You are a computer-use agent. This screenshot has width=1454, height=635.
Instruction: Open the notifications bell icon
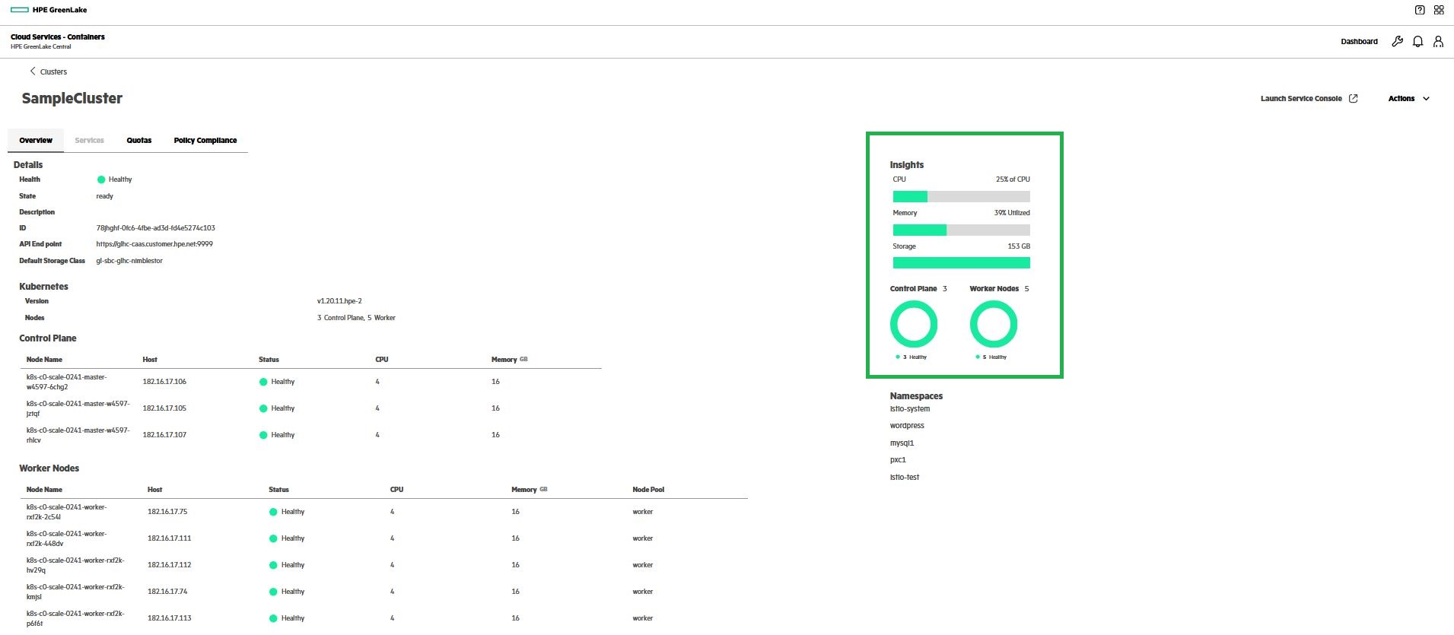(1417, 42)
